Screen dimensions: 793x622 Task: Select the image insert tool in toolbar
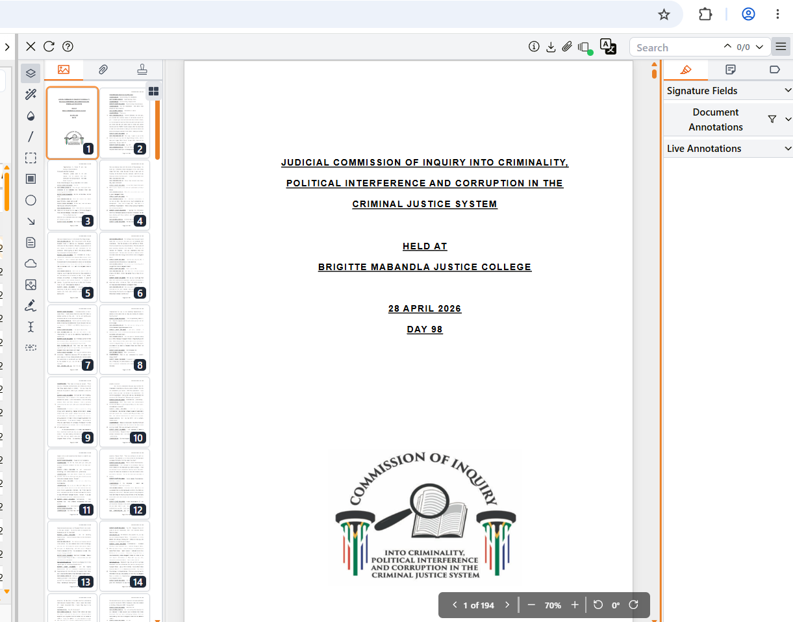click(x=31, y=284)
